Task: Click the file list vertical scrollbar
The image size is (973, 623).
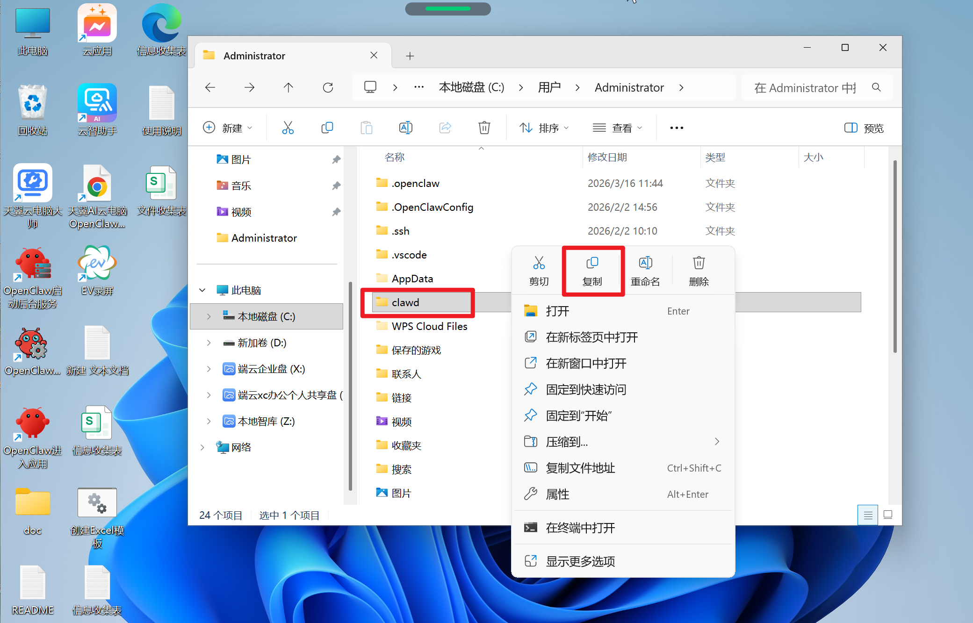Action: 894,257
